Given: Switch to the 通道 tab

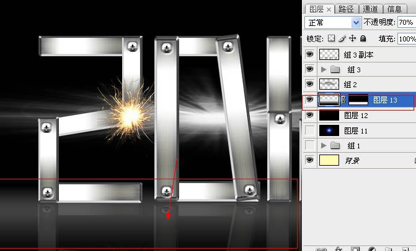Looking at the screenshot, I should [x=371, y=9].
